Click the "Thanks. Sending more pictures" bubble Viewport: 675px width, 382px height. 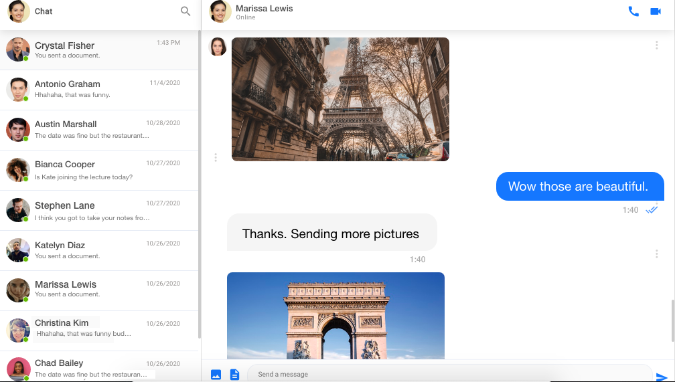pyautogui.click(x=332, y=232)
